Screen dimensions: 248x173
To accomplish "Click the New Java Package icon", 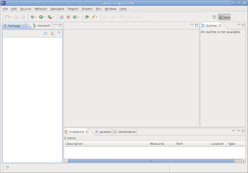I will tap(68, 17).
